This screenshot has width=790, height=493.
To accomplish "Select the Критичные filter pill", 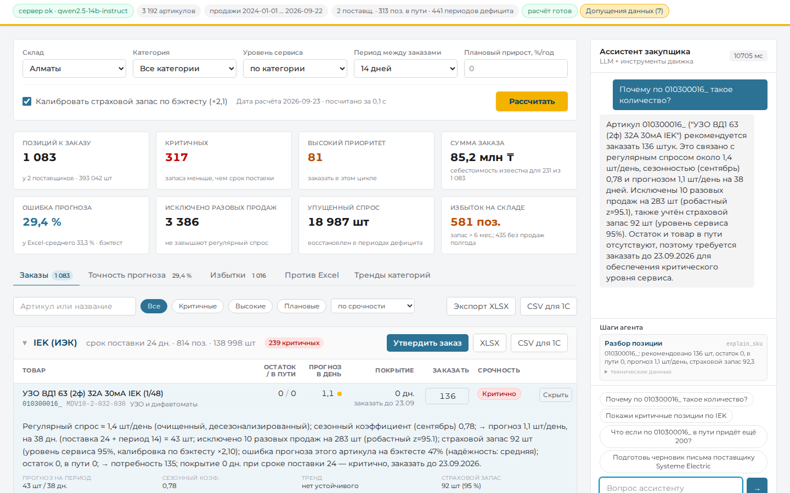I will (198, 306).
